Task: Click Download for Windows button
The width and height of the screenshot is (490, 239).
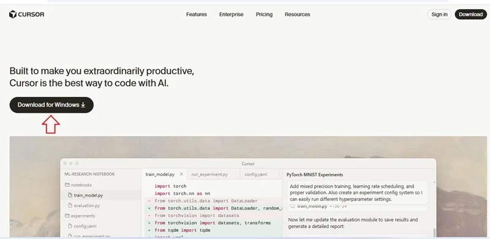Action: point(51,105)
